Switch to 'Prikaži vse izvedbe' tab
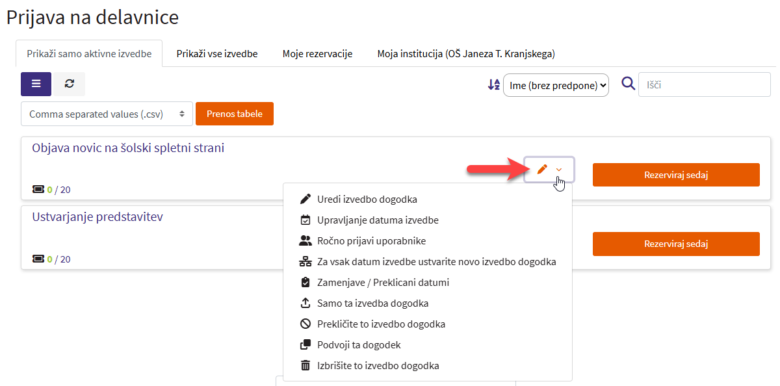The image size is (780, 386). (217, 54)
